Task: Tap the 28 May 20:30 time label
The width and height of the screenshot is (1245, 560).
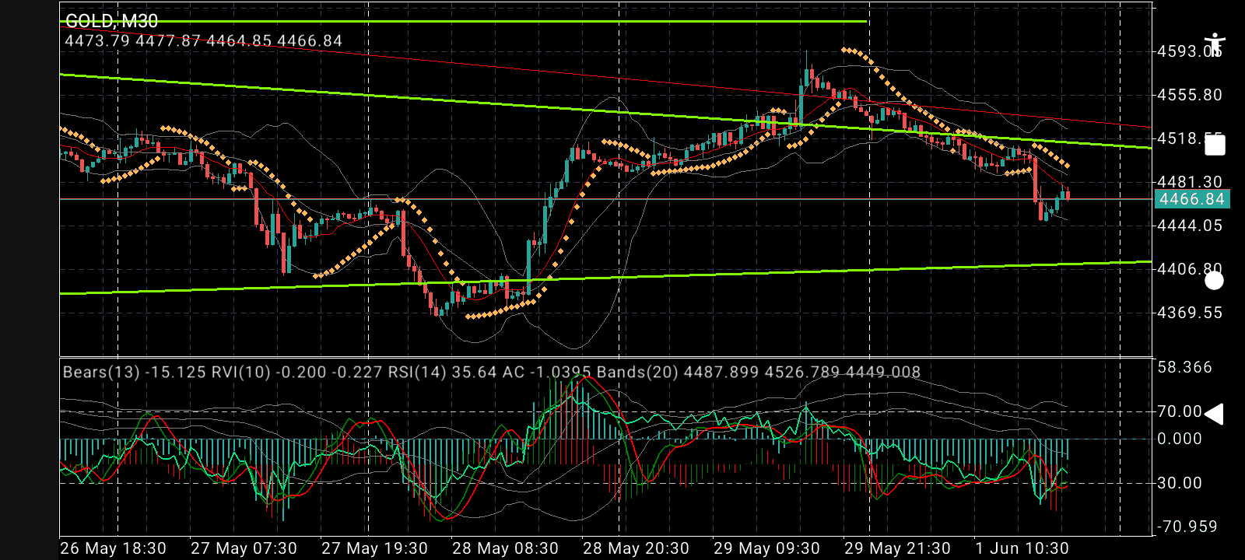Action: (x=637, y=548)
